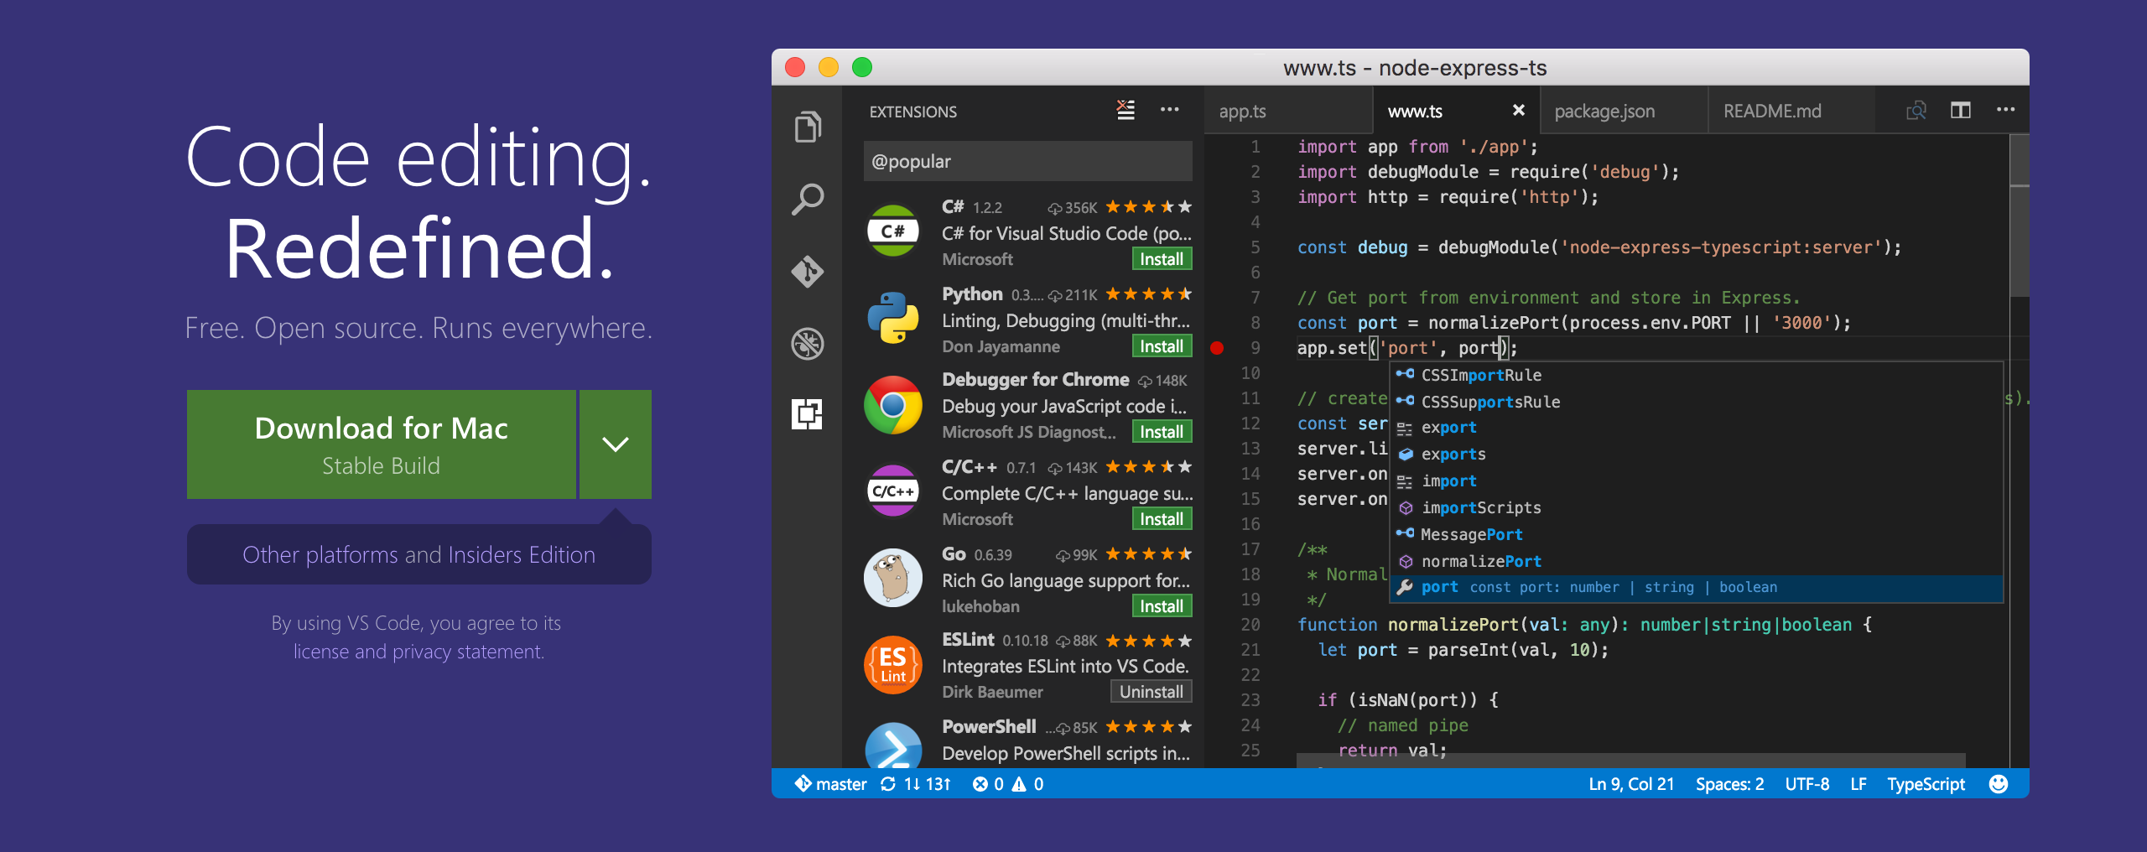Click the C/C++ extension logo

coord(893,491)
